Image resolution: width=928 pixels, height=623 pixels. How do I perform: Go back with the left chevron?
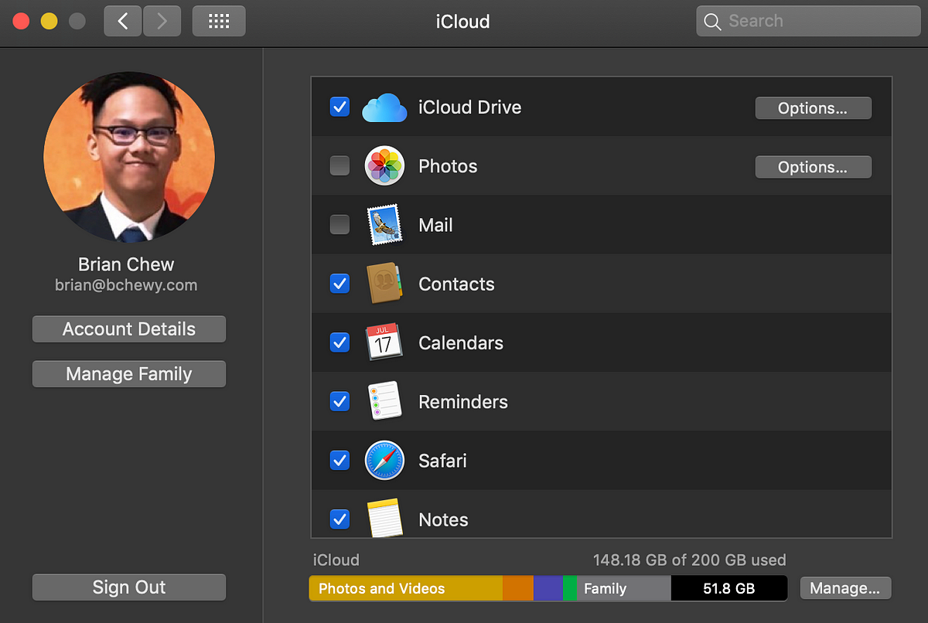[x=123, y=21]
